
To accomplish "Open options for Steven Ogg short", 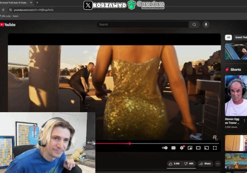I will tap(244, 120).
